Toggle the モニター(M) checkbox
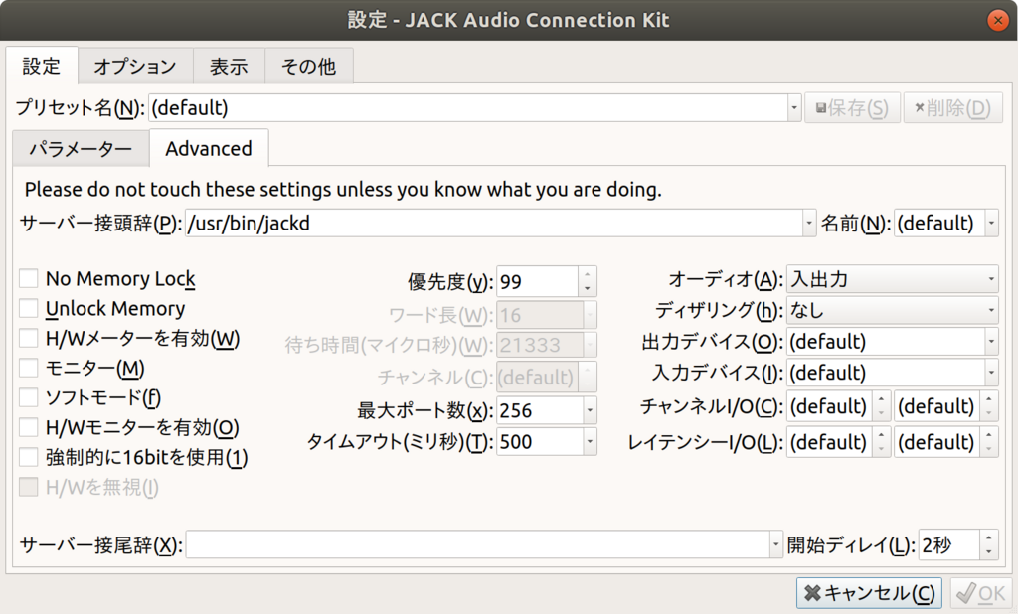Image resolution: width=1018 pixels, height=614 pixels. click(x=29, y=368)
